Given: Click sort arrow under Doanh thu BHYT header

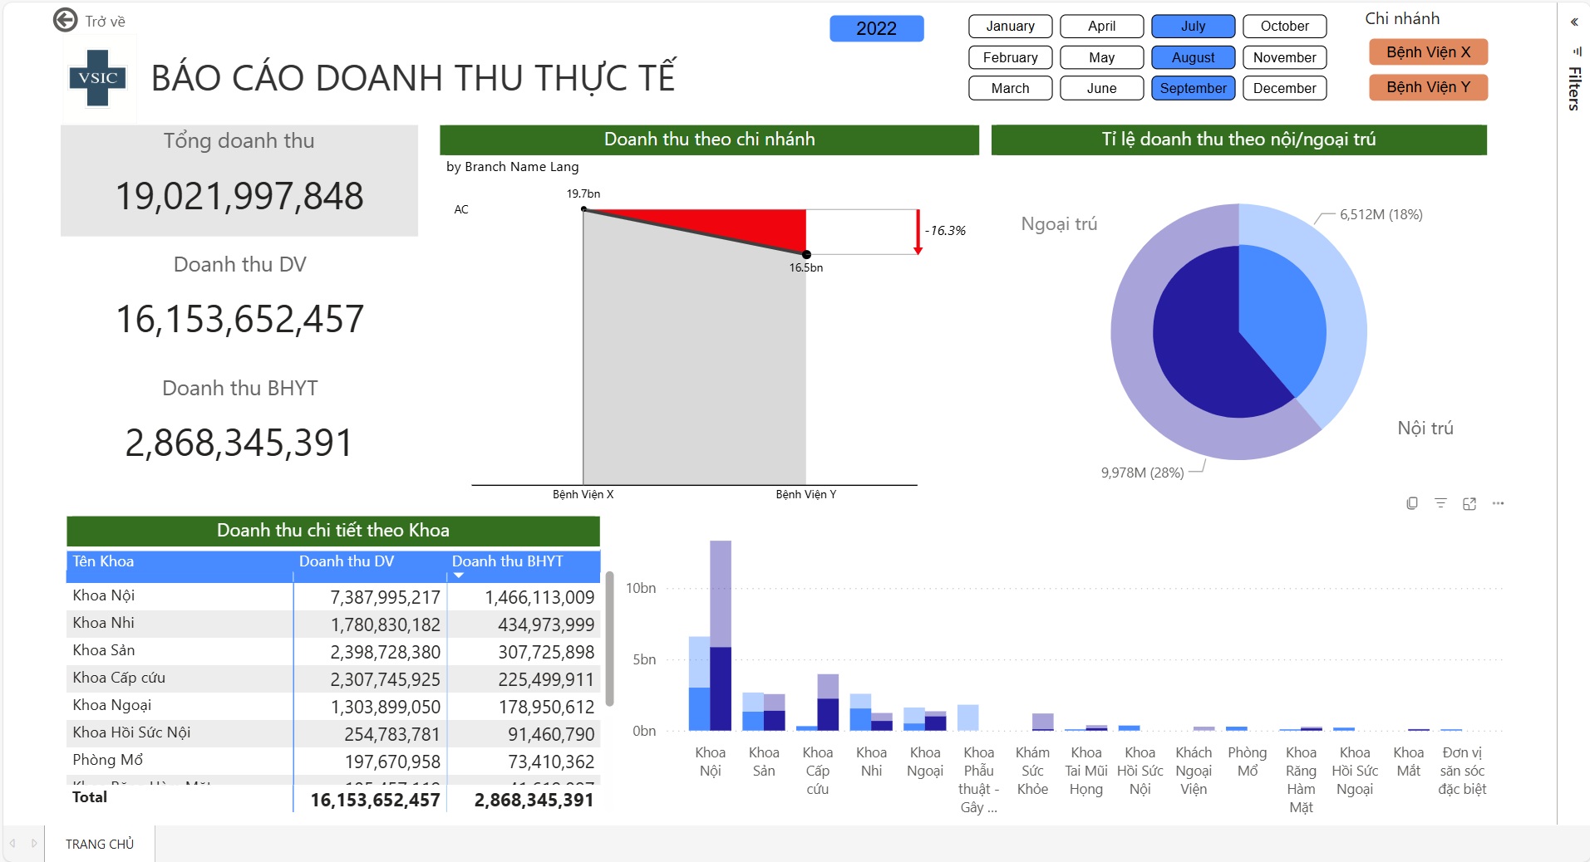Looking at the screenshot, I should [x=459, y=575].
